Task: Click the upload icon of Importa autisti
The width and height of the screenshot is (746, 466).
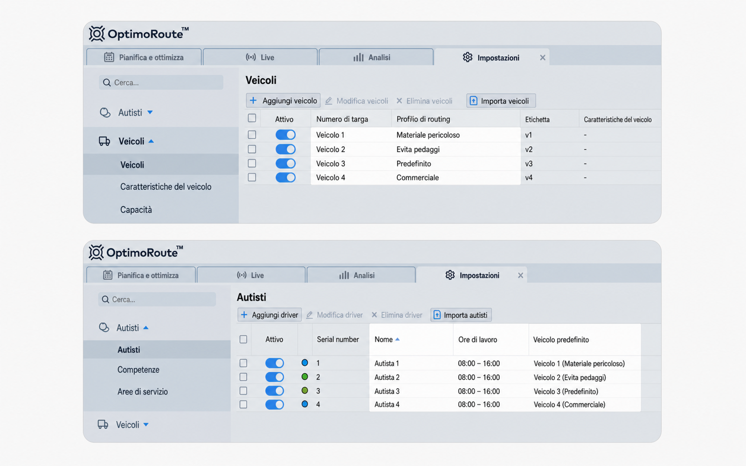Action: 437,315
